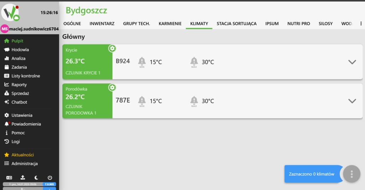The height and width of the screenshot is (190, 365).
Task: Open the floating actions menu button
Action: 351,174
